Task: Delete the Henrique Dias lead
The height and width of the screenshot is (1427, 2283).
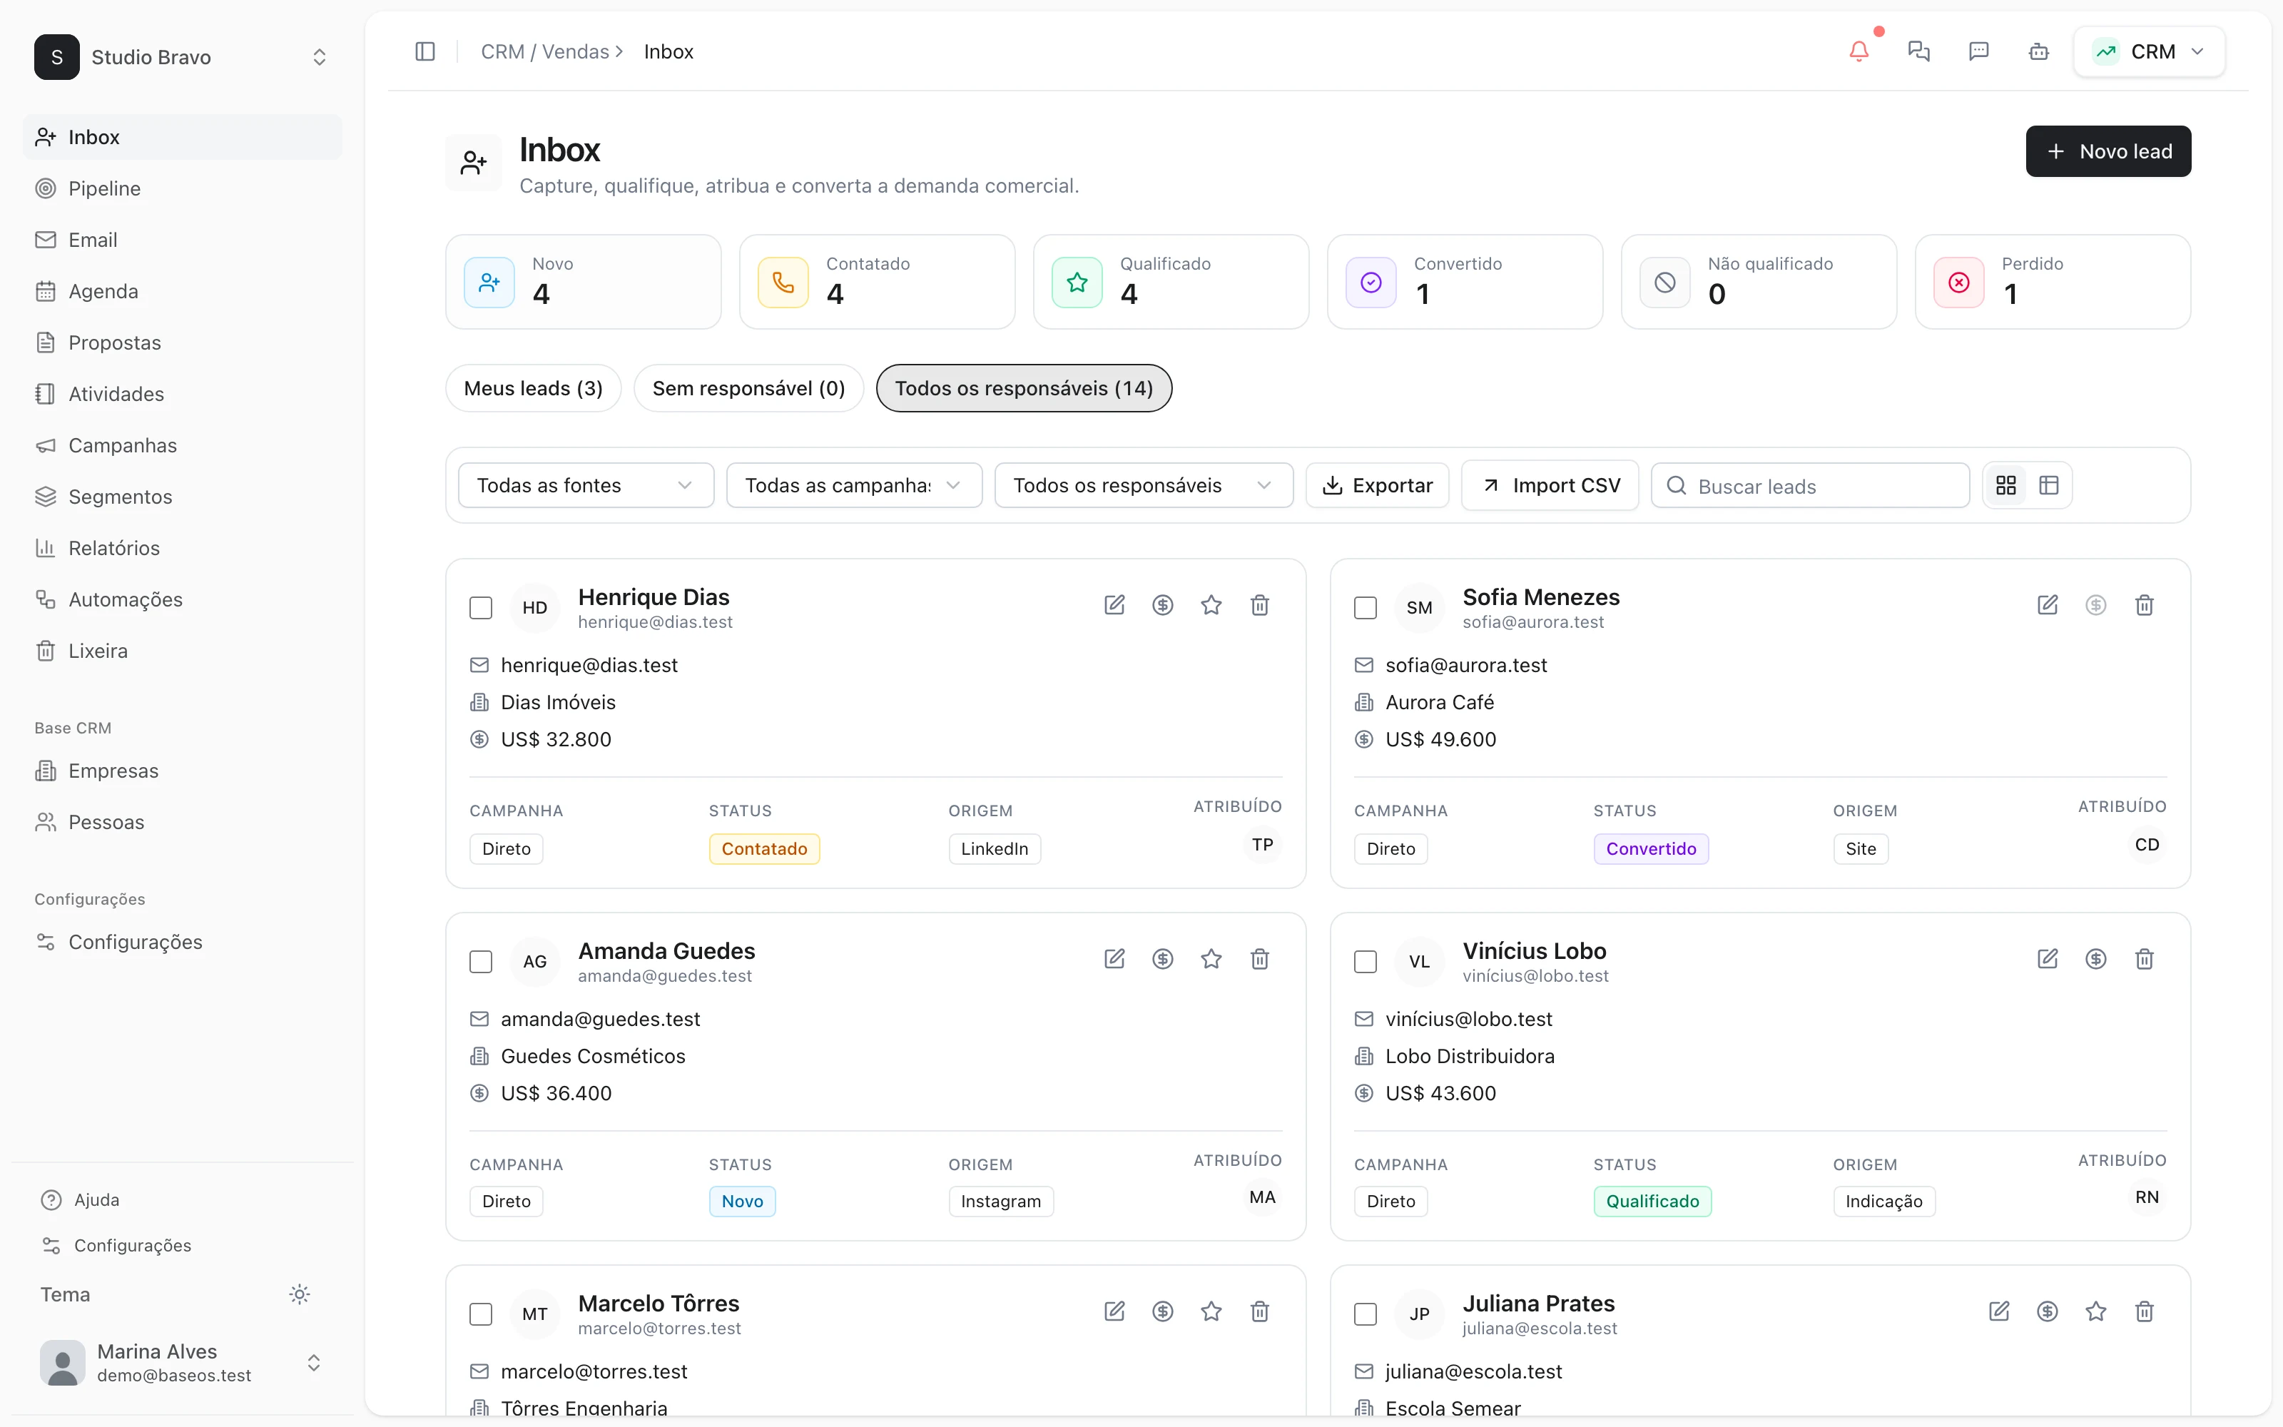Action: pos(1259,605)
